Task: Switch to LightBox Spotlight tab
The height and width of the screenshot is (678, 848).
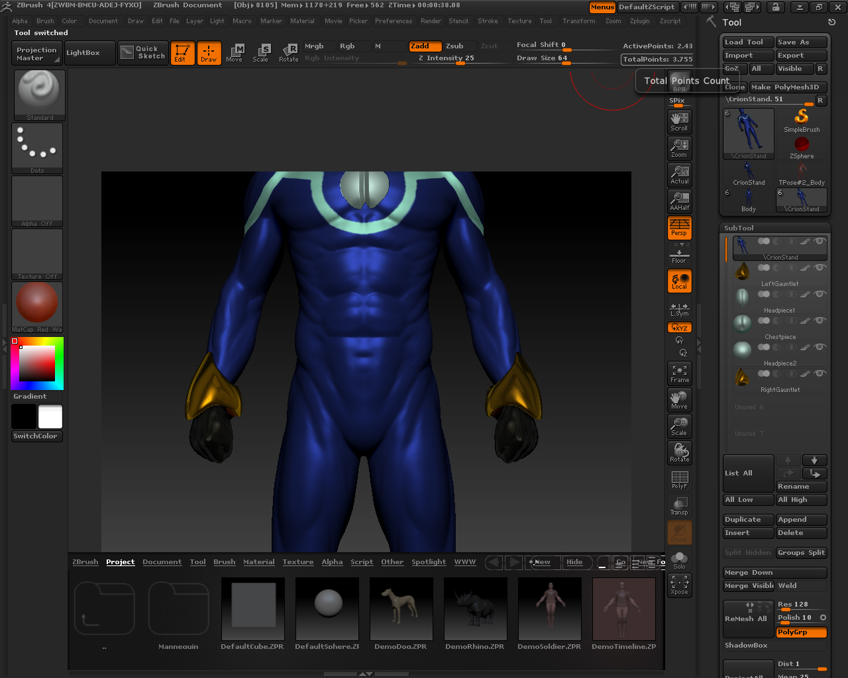Action: (x=429, y=562)
